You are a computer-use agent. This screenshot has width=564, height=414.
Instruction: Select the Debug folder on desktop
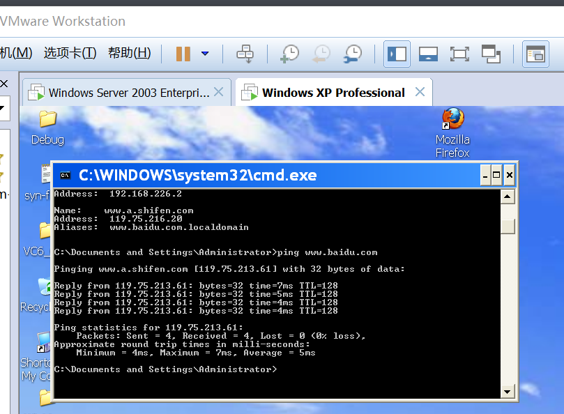coord(48,128)
